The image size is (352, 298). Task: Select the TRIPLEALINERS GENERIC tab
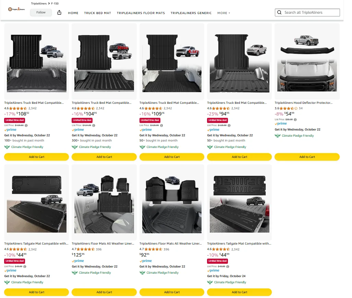click(x=191, y=13)
